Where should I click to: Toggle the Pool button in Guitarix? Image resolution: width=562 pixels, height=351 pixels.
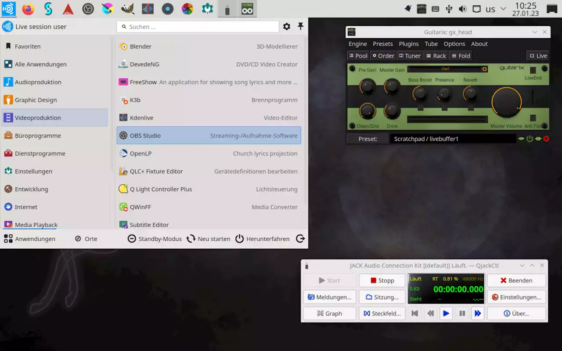[x=358, y=56]
